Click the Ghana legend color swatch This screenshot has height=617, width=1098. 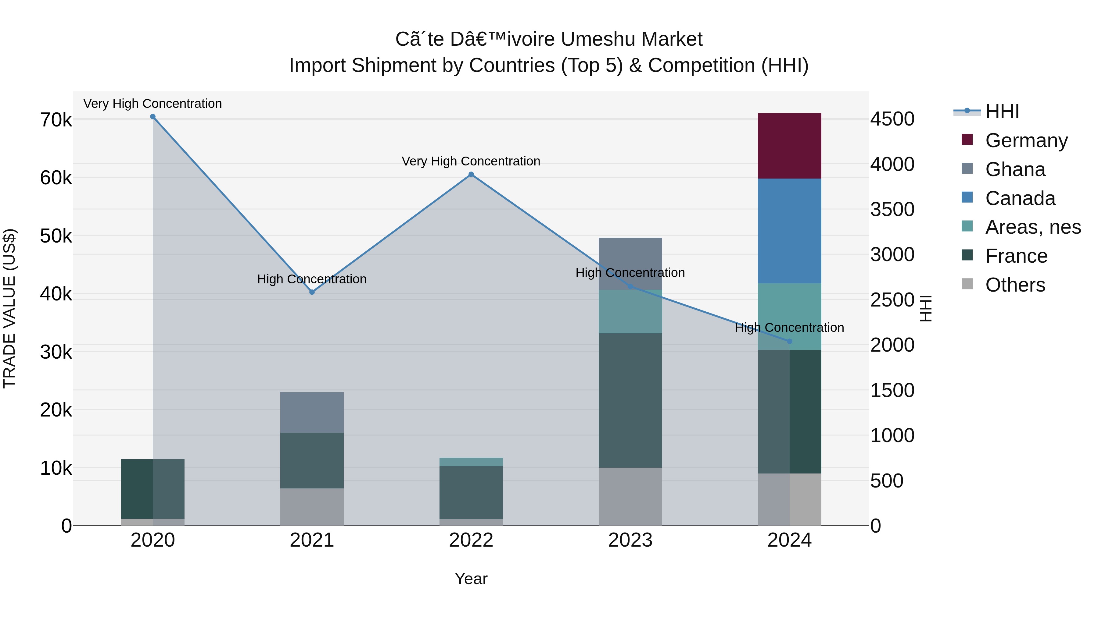point(967,168)
